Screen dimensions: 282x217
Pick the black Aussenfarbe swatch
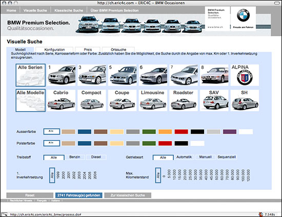tap(197, 132)
